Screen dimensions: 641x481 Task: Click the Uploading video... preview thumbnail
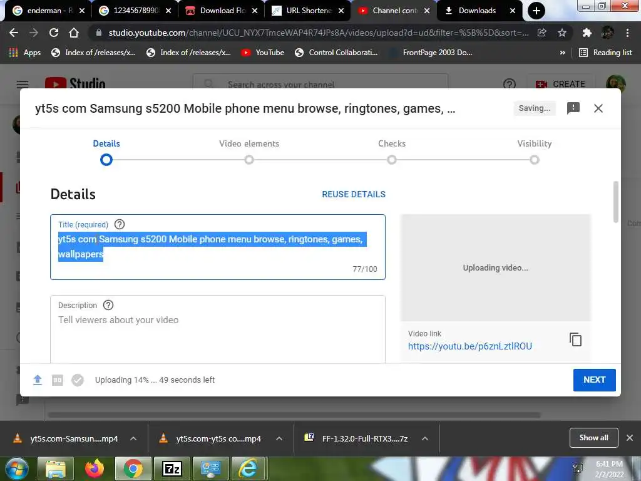click(496, 267)
